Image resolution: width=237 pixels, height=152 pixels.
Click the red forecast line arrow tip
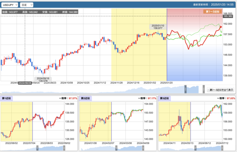221,27
